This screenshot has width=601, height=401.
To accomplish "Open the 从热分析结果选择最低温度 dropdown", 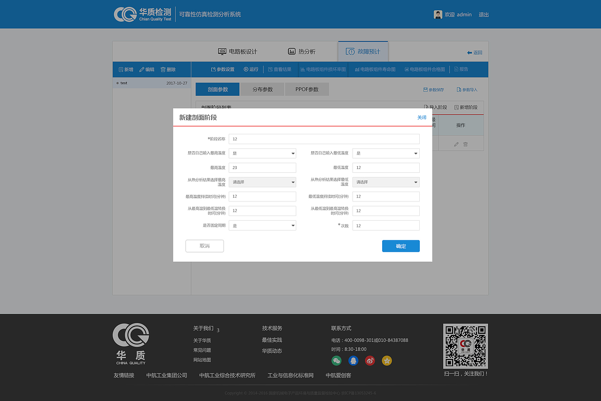I will [386, 182].
